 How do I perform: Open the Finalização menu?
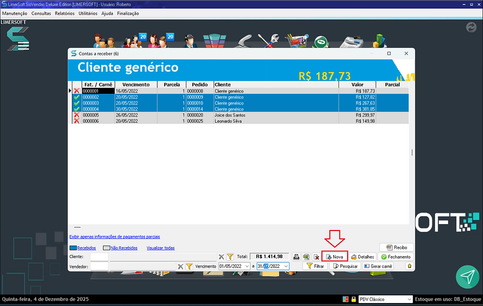[x=128, y=13]
